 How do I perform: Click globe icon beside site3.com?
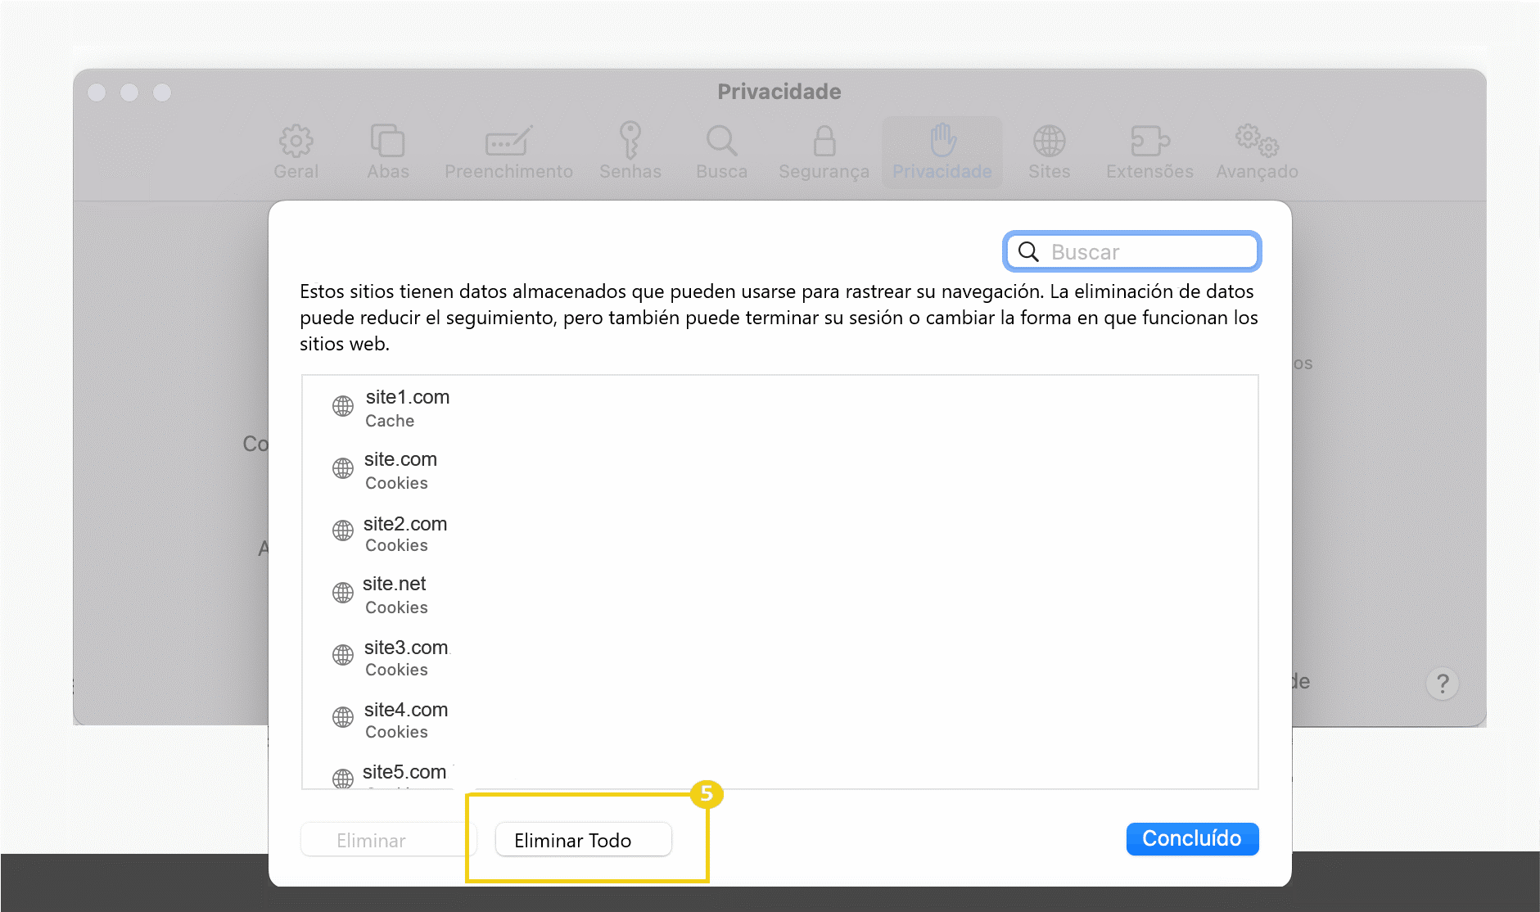[x=343, y=655]
